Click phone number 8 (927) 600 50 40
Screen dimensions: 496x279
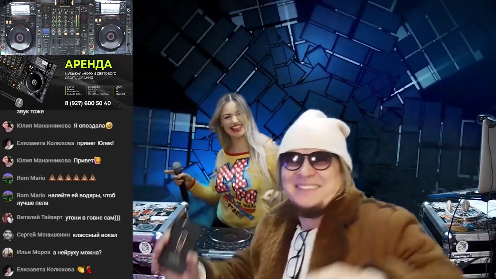(x=88, y=103)
